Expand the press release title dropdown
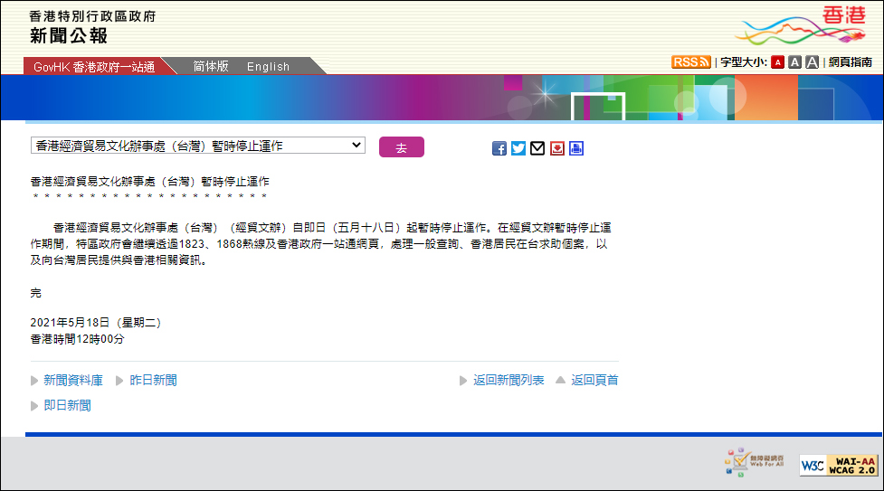 tap(198, 146)
